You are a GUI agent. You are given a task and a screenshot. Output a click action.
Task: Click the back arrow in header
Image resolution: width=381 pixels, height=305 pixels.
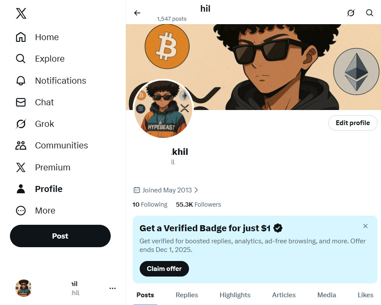(x=137, y=13)
